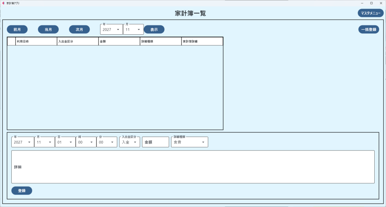Click the 家計簿アプリ icon in title bar

click(3, 3)
